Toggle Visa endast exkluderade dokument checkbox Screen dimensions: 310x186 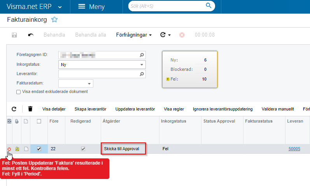pos(18,92)
